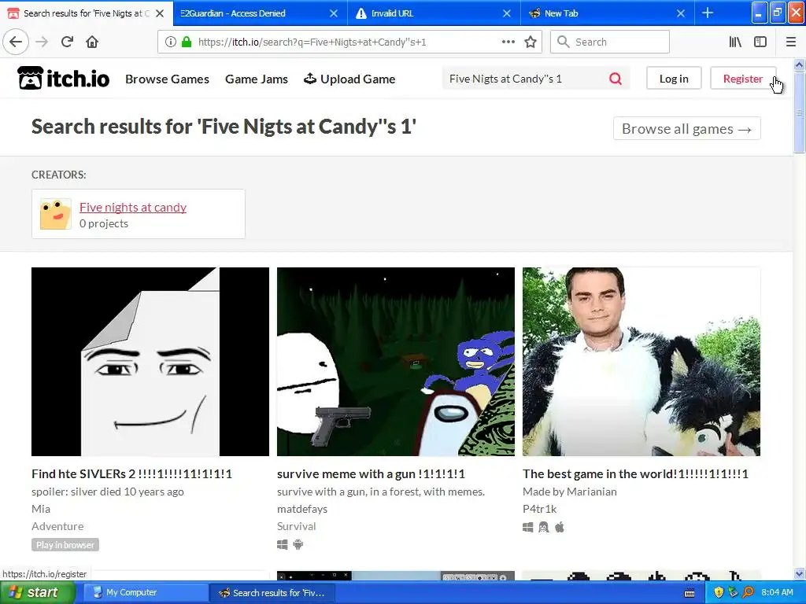Open a new browser tab
The image size is (806, 604).
(x=708, y=13)
